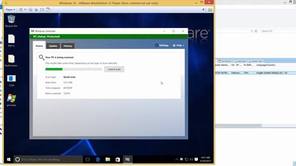Click the Windows Defender title bar icon
Screen dimensions: 296x166
click(x=33, y=31)
